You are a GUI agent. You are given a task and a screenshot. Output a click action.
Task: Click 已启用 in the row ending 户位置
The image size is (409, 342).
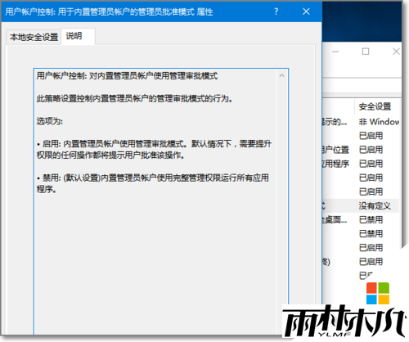tap(371, 150)
